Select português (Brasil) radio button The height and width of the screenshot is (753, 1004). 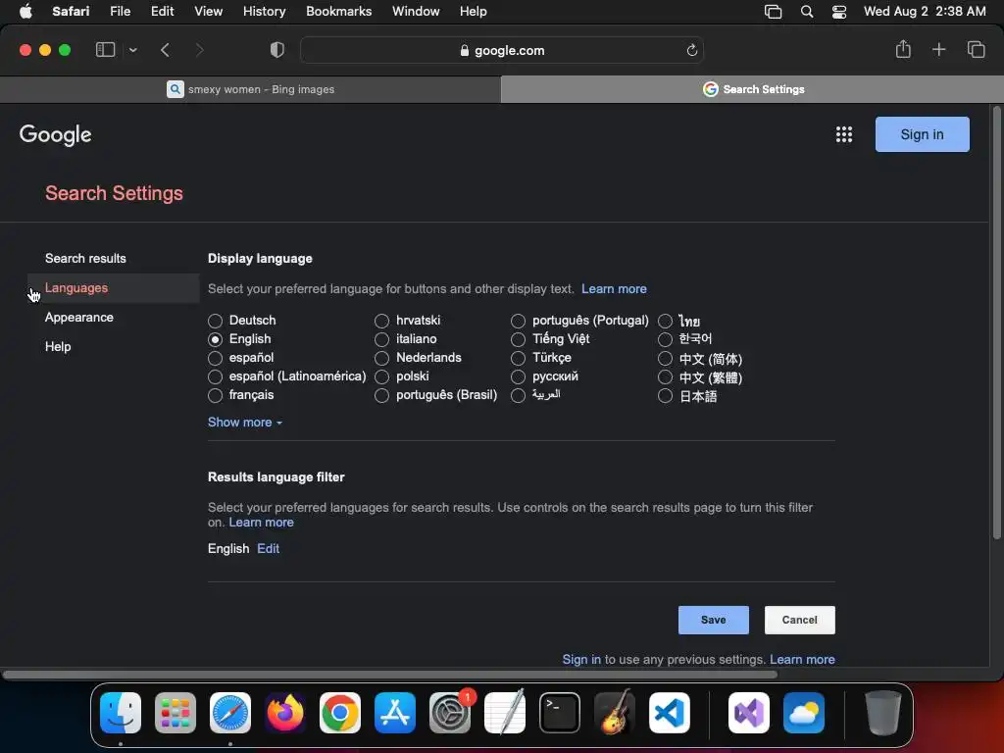[381, 396]
